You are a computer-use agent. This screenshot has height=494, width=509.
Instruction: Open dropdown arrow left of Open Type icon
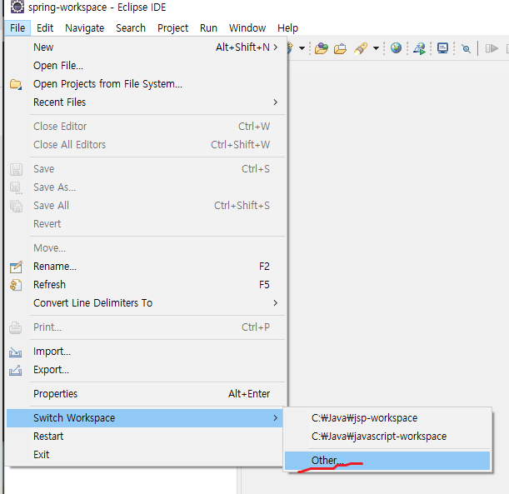302,48
